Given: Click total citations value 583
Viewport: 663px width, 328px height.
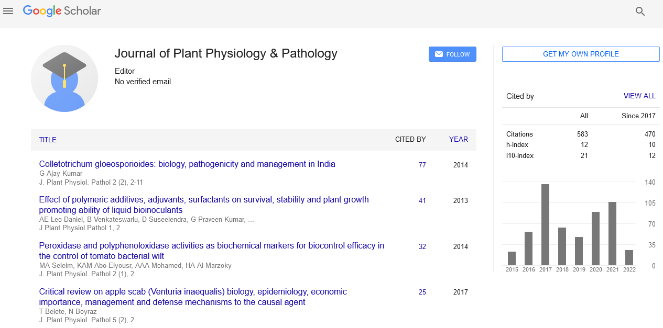Looking at the screenshot, I should click(582, 134).
